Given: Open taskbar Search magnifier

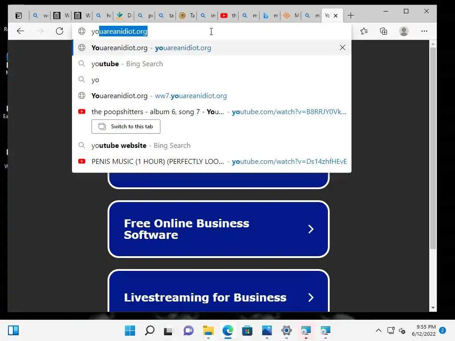Looking at the screenshot, I should click(x=149, y=330).
